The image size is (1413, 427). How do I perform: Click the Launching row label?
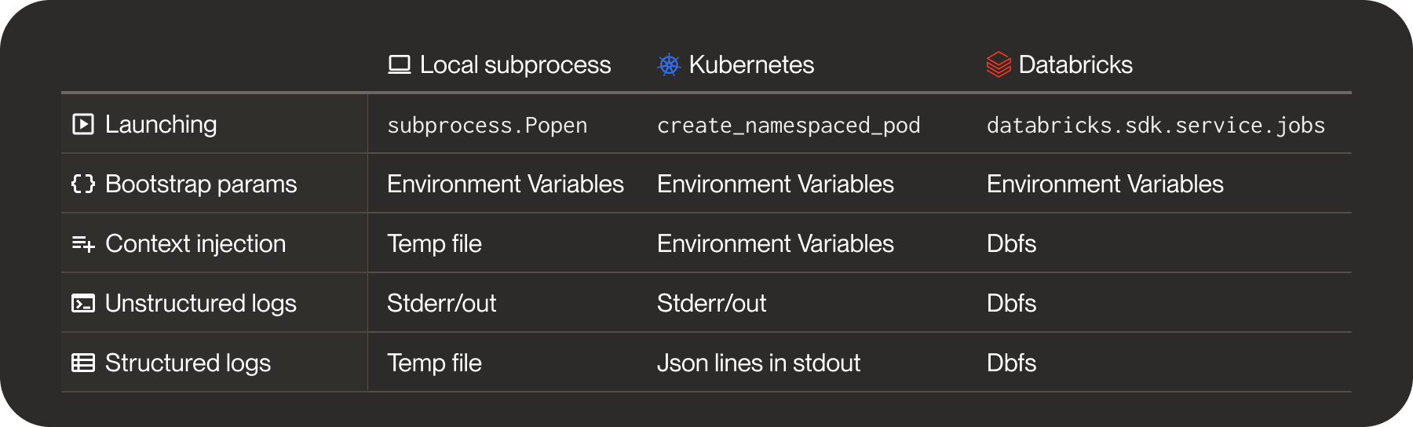[x=161, y=124]
